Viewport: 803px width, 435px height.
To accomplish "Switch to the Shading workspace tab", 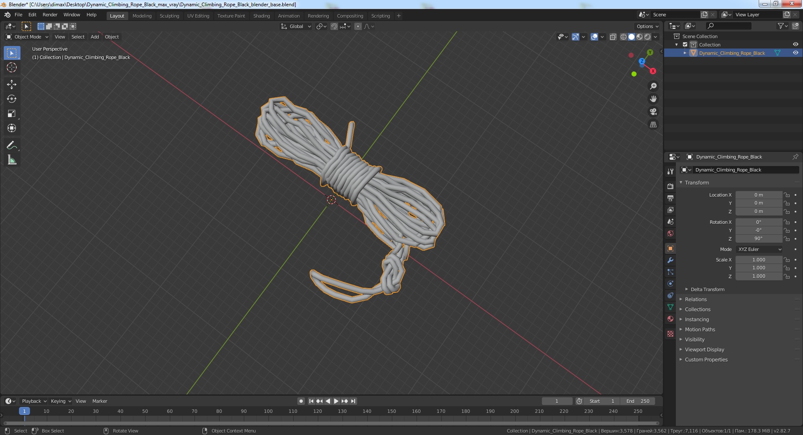I will 261,16.
